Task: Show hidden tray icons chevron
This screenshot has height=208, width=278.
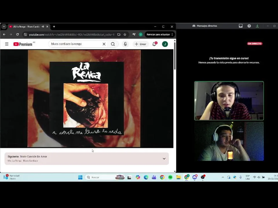Action: pyautogui.click(x=223, y=177)
